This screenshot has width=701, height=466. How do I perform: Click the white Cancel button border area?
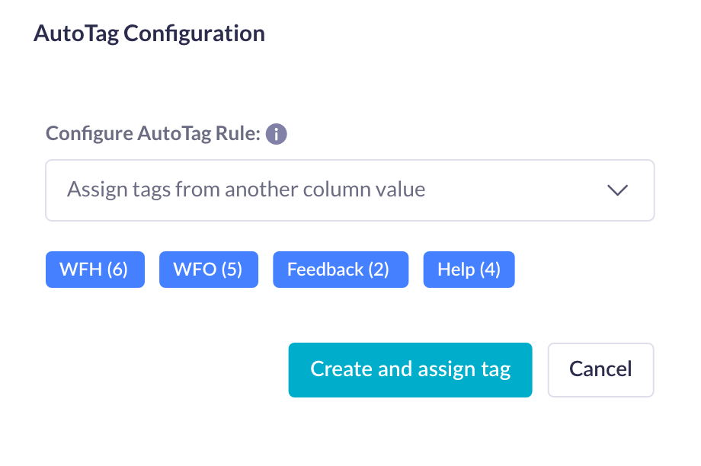click(600, 369)
